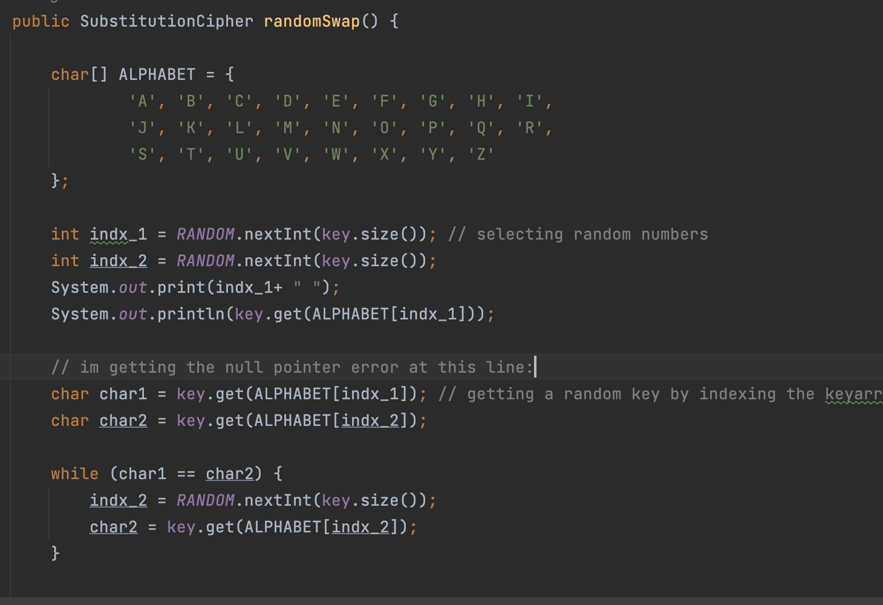Click the while keyword
The width and height of the screenshot is (883, 605).
[74, 474]
